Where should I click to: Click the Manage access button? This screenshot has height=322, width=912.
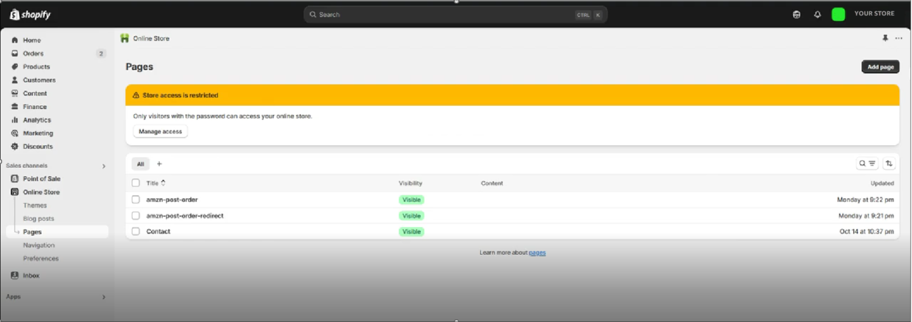160,132
